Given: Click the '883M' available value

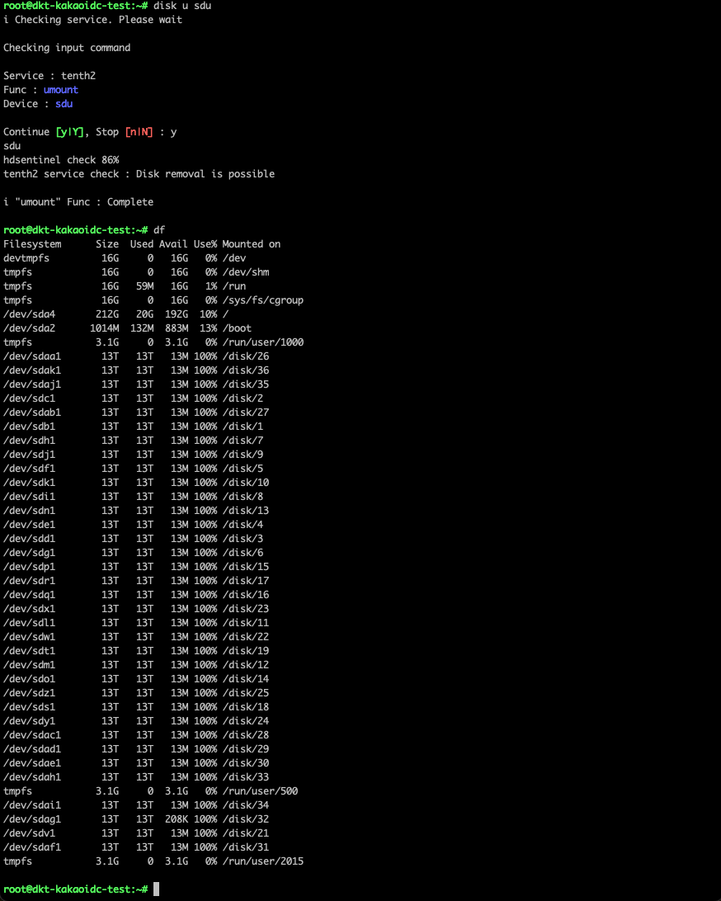Looking at the screenshot, I should coord(177,328).
